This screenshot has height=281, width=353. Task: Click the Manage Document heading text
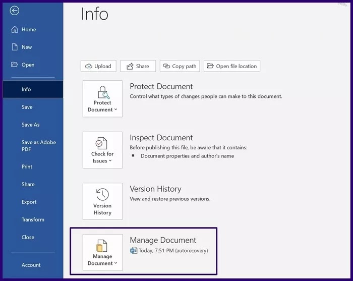tap(163, 240)
